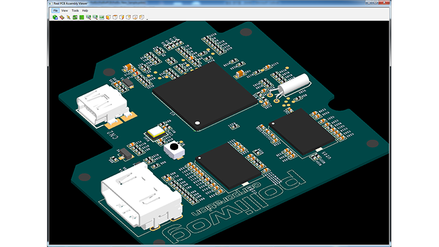Open the Tools menu
This screenshot has width=439, height=247.
point(75,10)
